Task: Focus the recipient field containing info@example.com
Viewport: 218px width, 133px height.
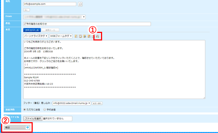Action: tap(50, 4)
